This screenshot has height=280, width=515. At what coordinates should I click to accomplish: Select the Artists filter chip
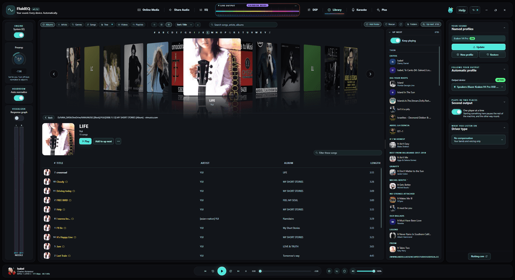[x=63, y=24]
